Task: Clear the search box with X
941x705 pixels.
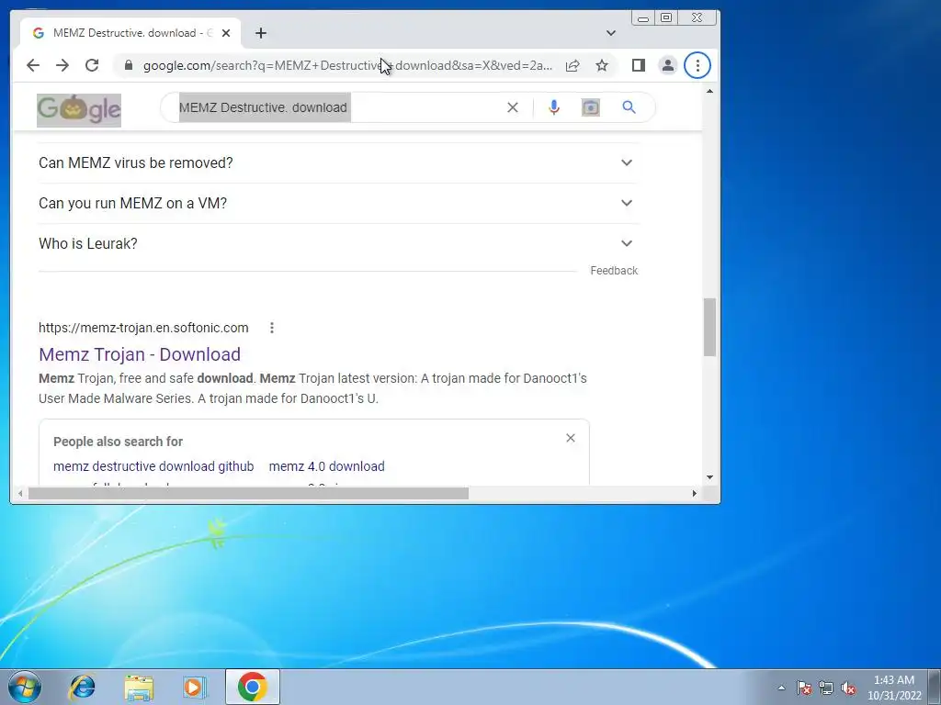Action: point(513,107)
